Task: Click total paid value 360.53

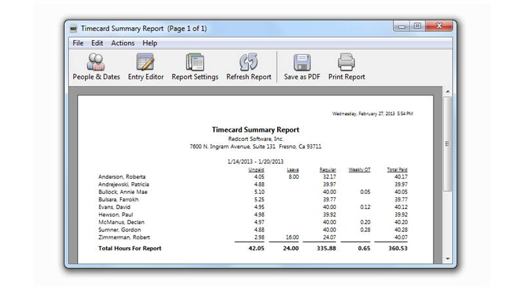Action: [x=398, y=248]
